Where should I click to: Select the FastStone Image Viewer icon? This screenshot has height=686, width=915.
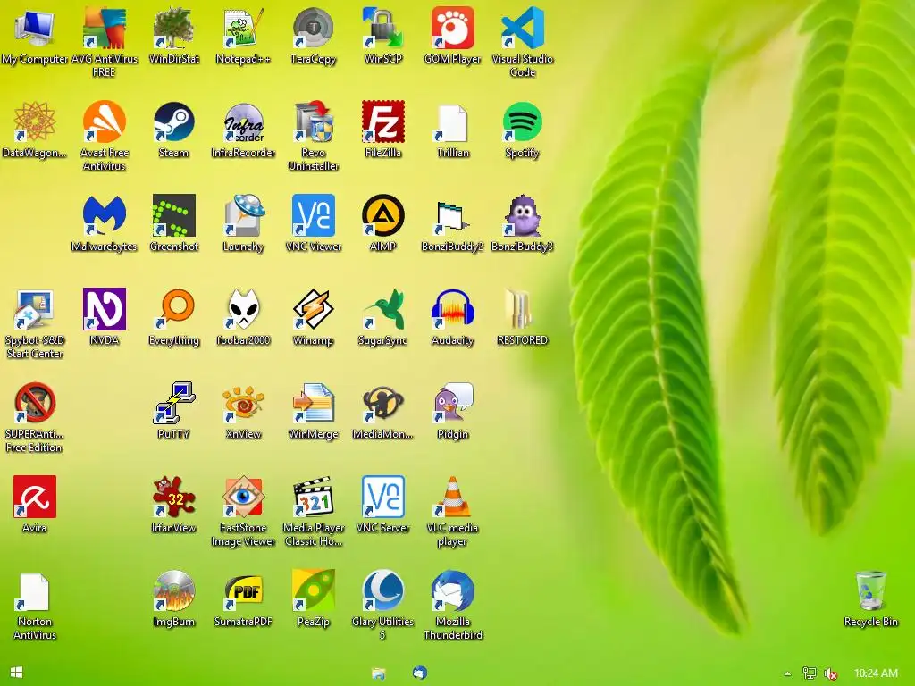tap(243, 497)
